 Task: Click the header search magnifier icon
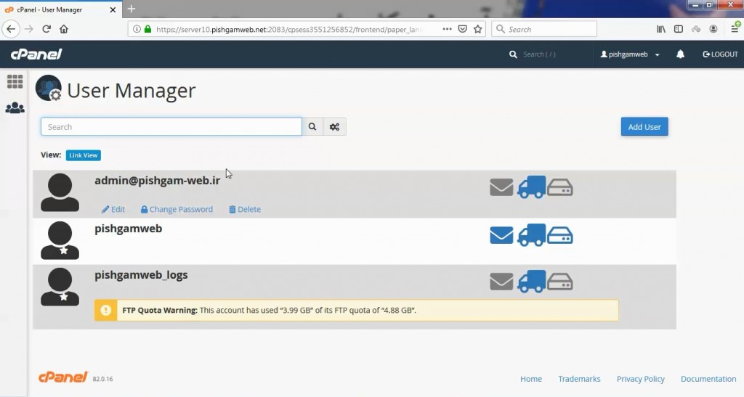(x=513, y=54)
